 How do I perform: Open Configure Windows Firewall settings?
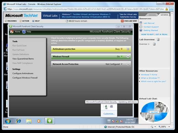point(25,78)
